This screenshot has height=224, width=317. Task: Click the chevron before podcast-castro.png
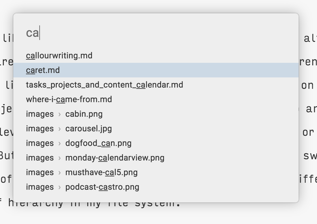coord(60,187)
